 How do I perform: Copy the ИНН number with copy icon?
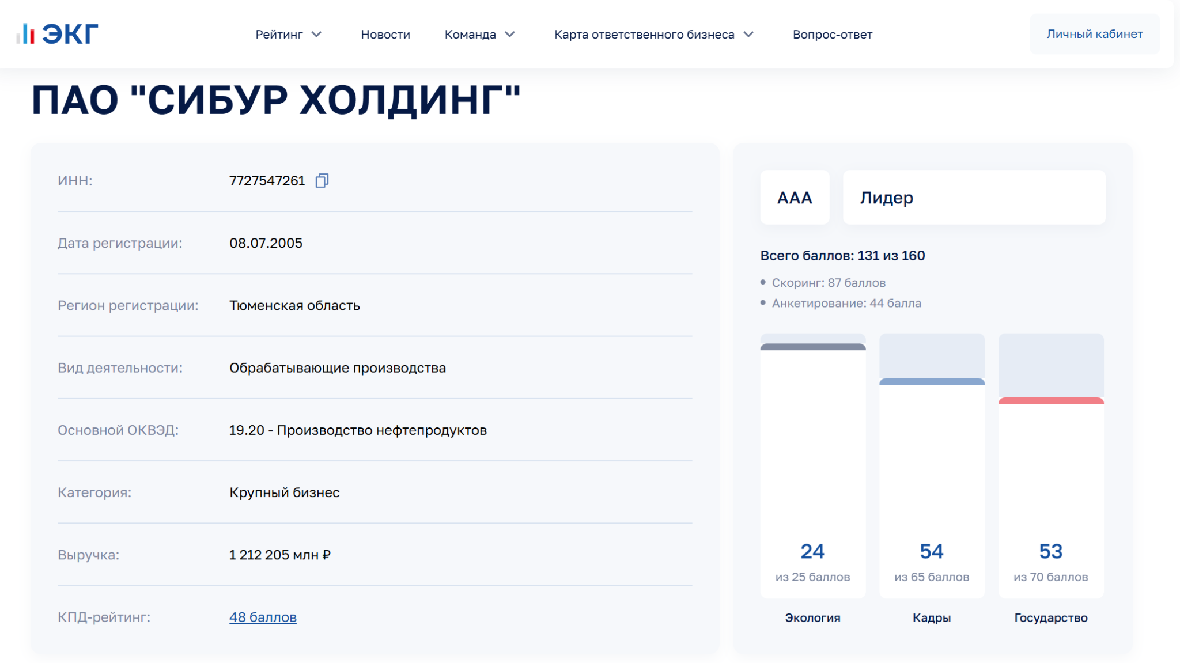point(322,181)
